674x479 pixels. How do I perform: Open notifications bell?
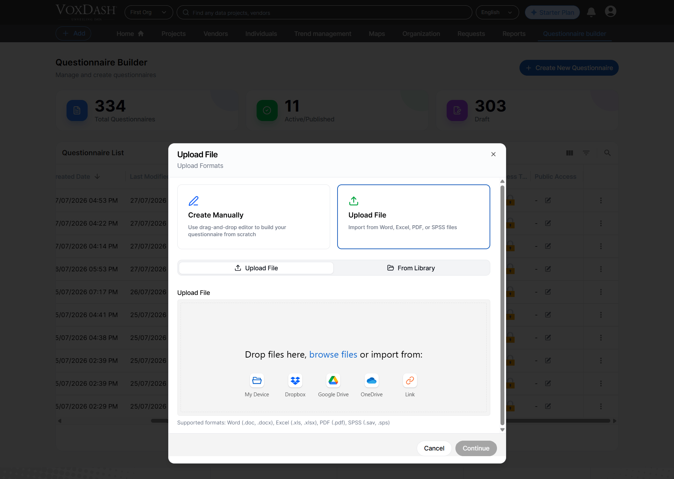click(591, 12)
